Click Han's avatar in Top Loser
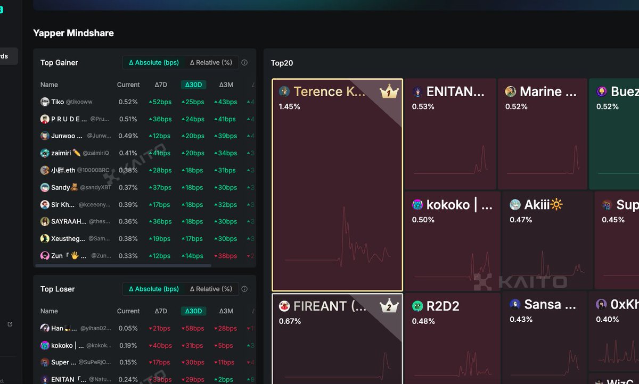The height and width of the screenshot is (384, 639). 45,328
